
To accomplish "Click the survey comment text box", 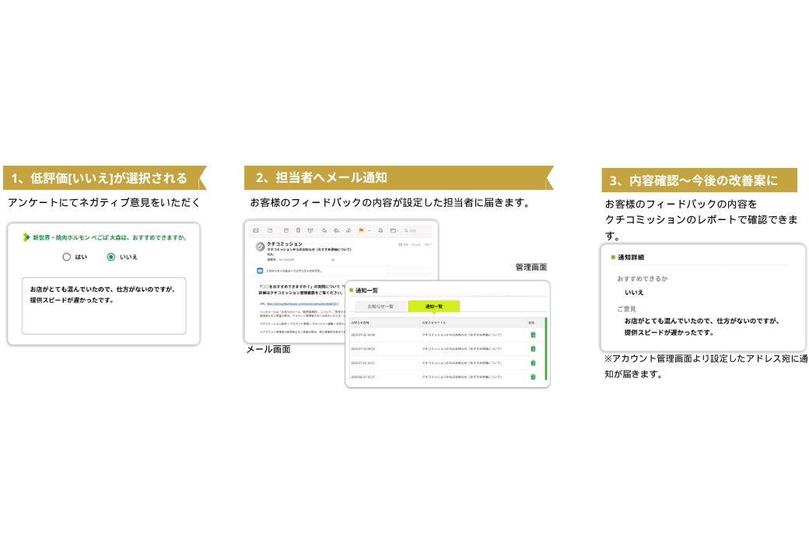I will point(103,306).
